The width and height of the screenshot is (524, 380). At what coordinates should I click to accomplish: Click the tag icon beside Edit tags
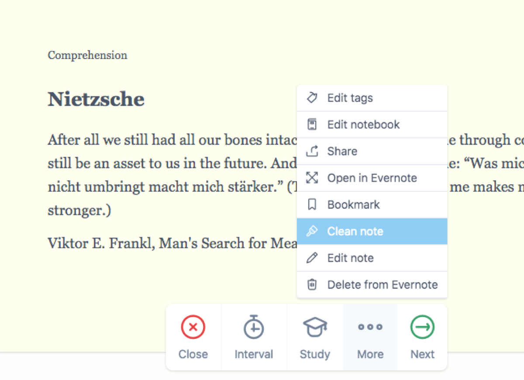(x=312, y=98)
